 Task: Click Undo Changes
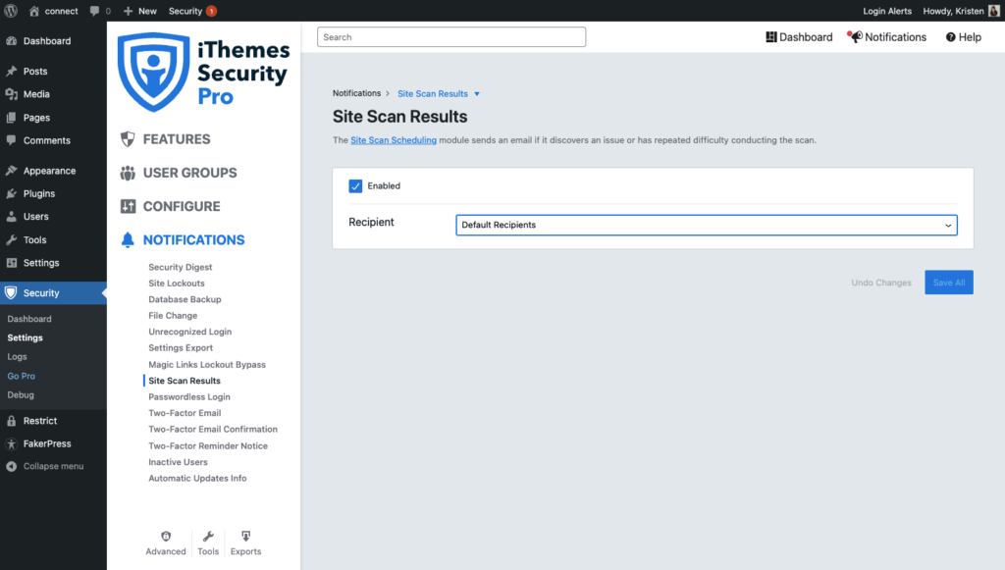[x=881, y=283]
